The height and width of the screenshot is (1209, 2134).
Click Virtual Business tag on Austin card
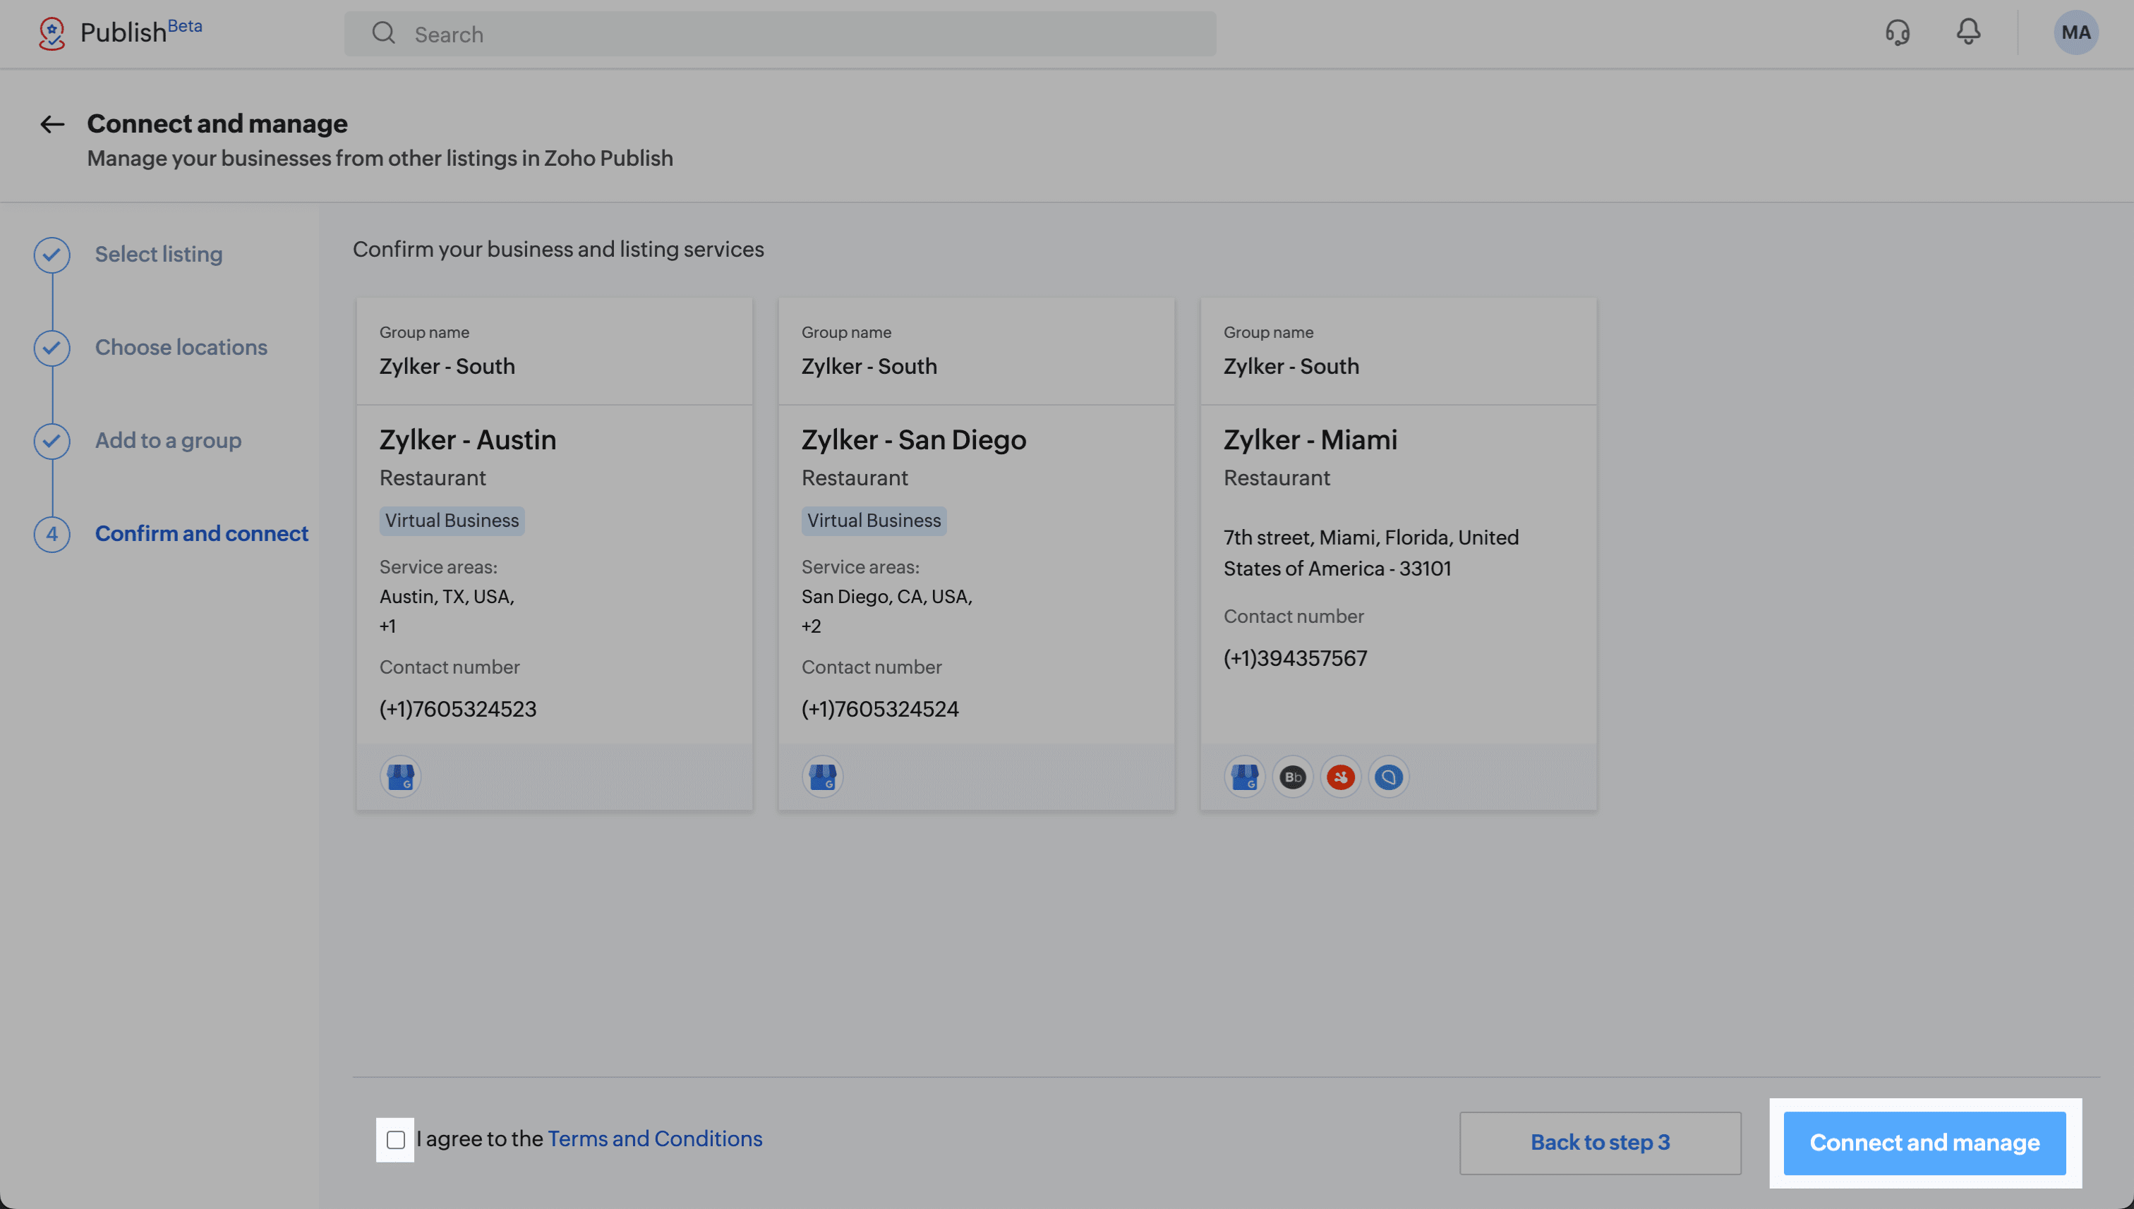pos(452,521)
